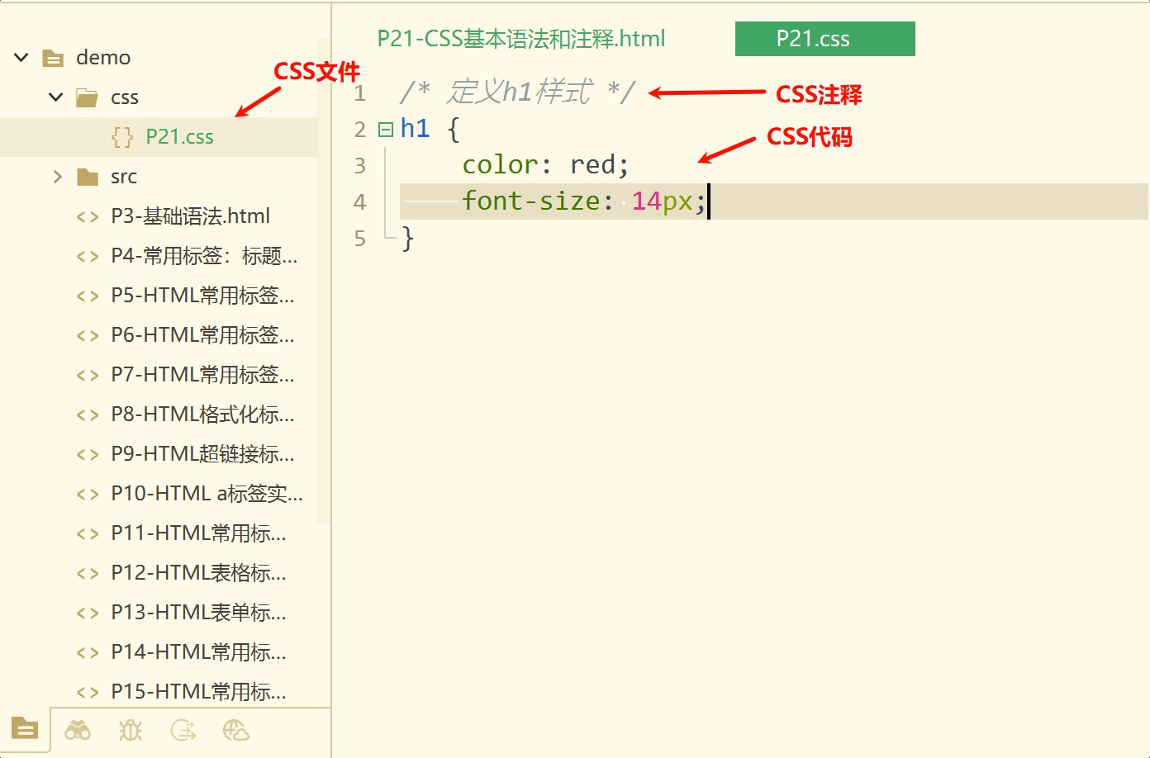Open the P8-HTML格式化标 file
The image size is (1150, 758).
pos(202,415)
